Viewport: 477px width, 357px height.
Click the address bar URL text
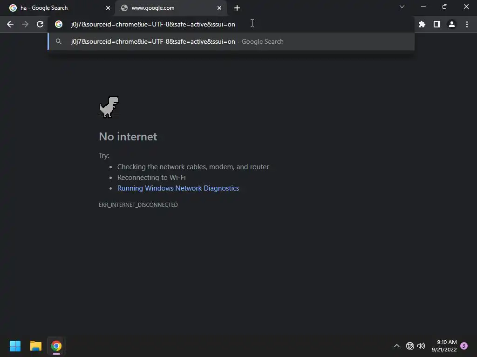[153, 24]
